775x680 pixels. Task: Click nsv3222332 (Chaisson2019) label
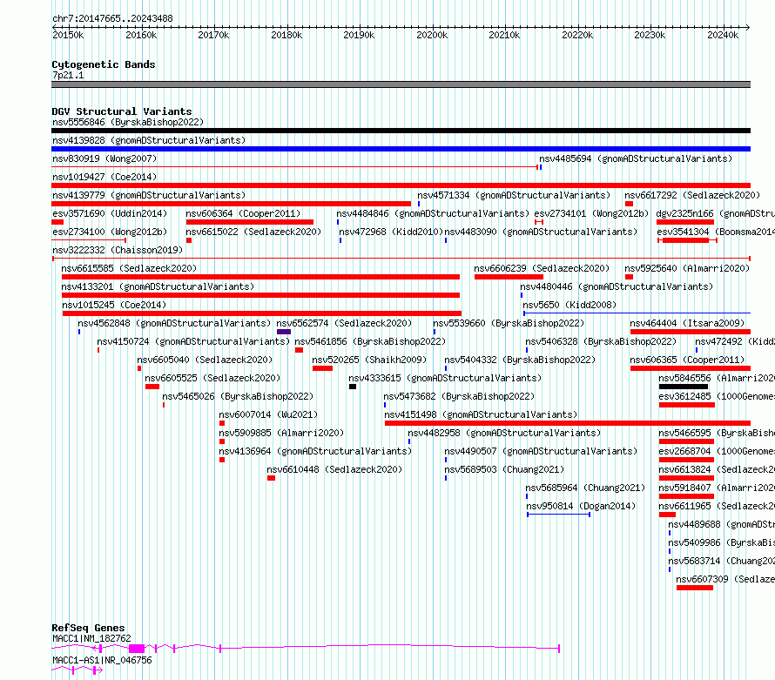[118, 250]
